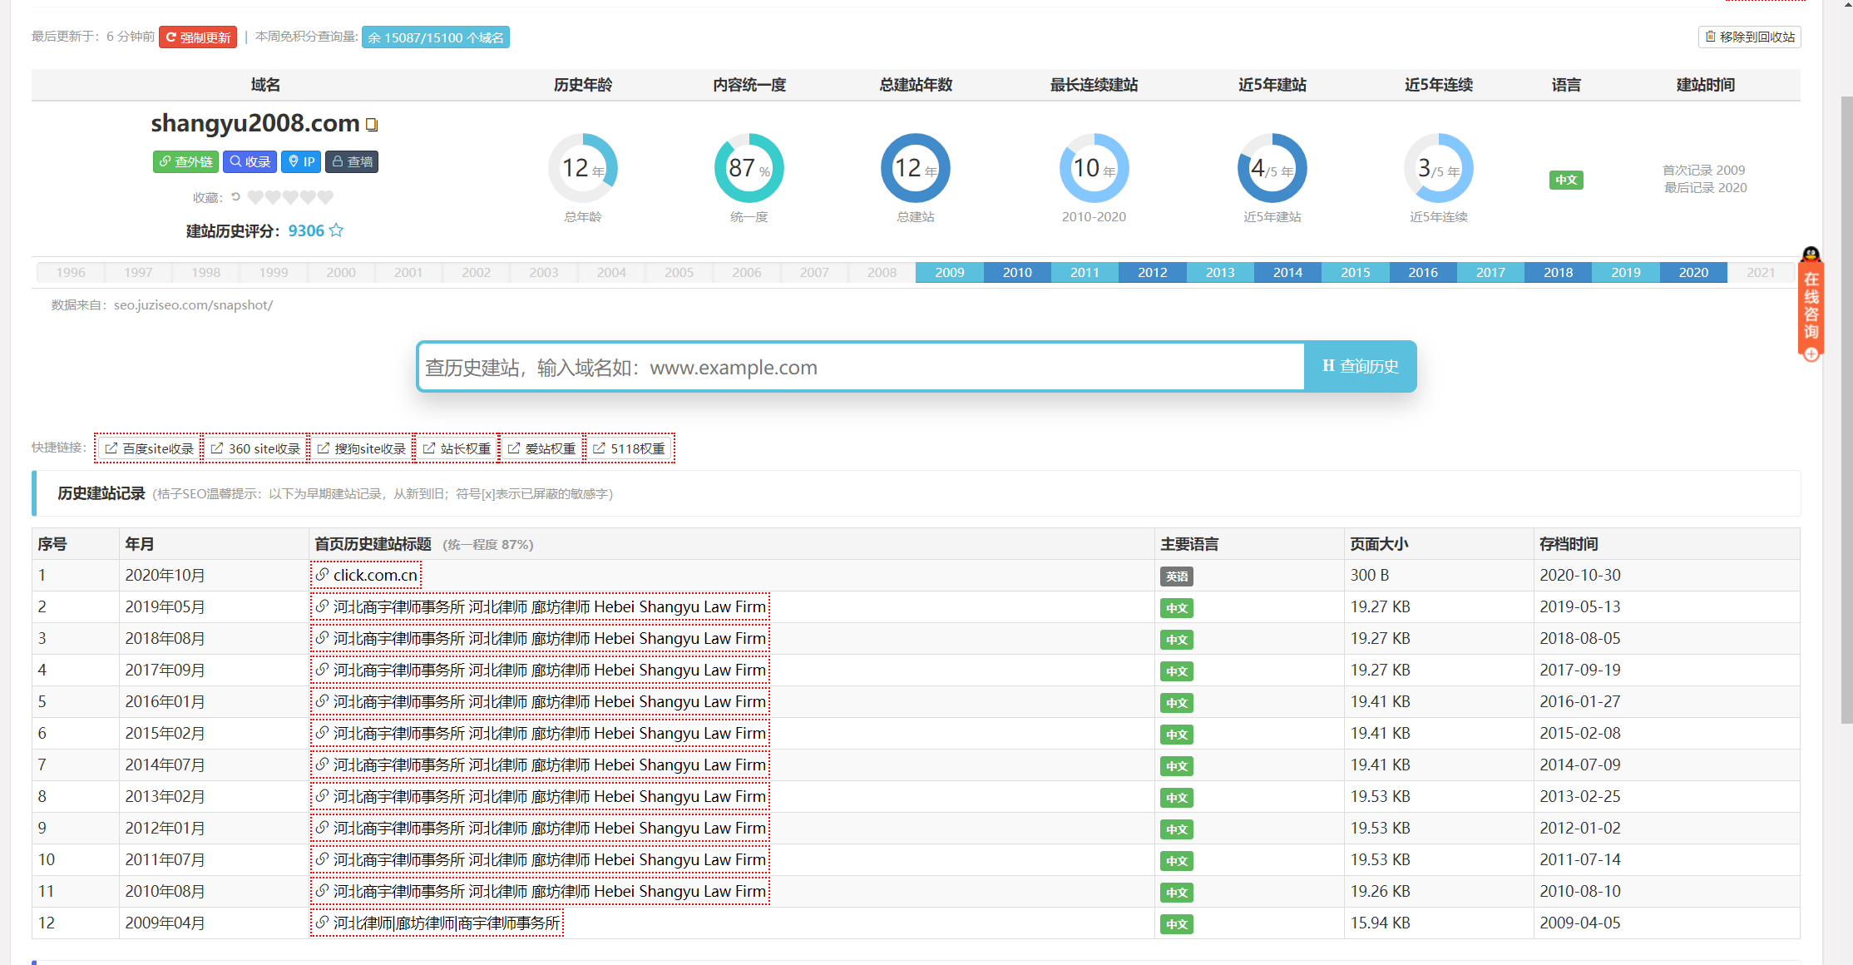Select 2015 on the year timeline
The image size is (1853, 965).
(1355, 272)
